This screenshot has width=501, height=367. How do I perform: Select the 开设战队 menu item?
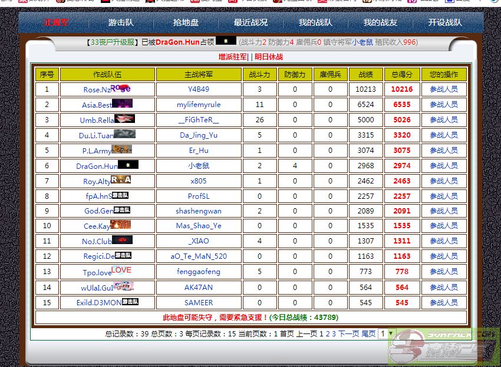point(445,22)
